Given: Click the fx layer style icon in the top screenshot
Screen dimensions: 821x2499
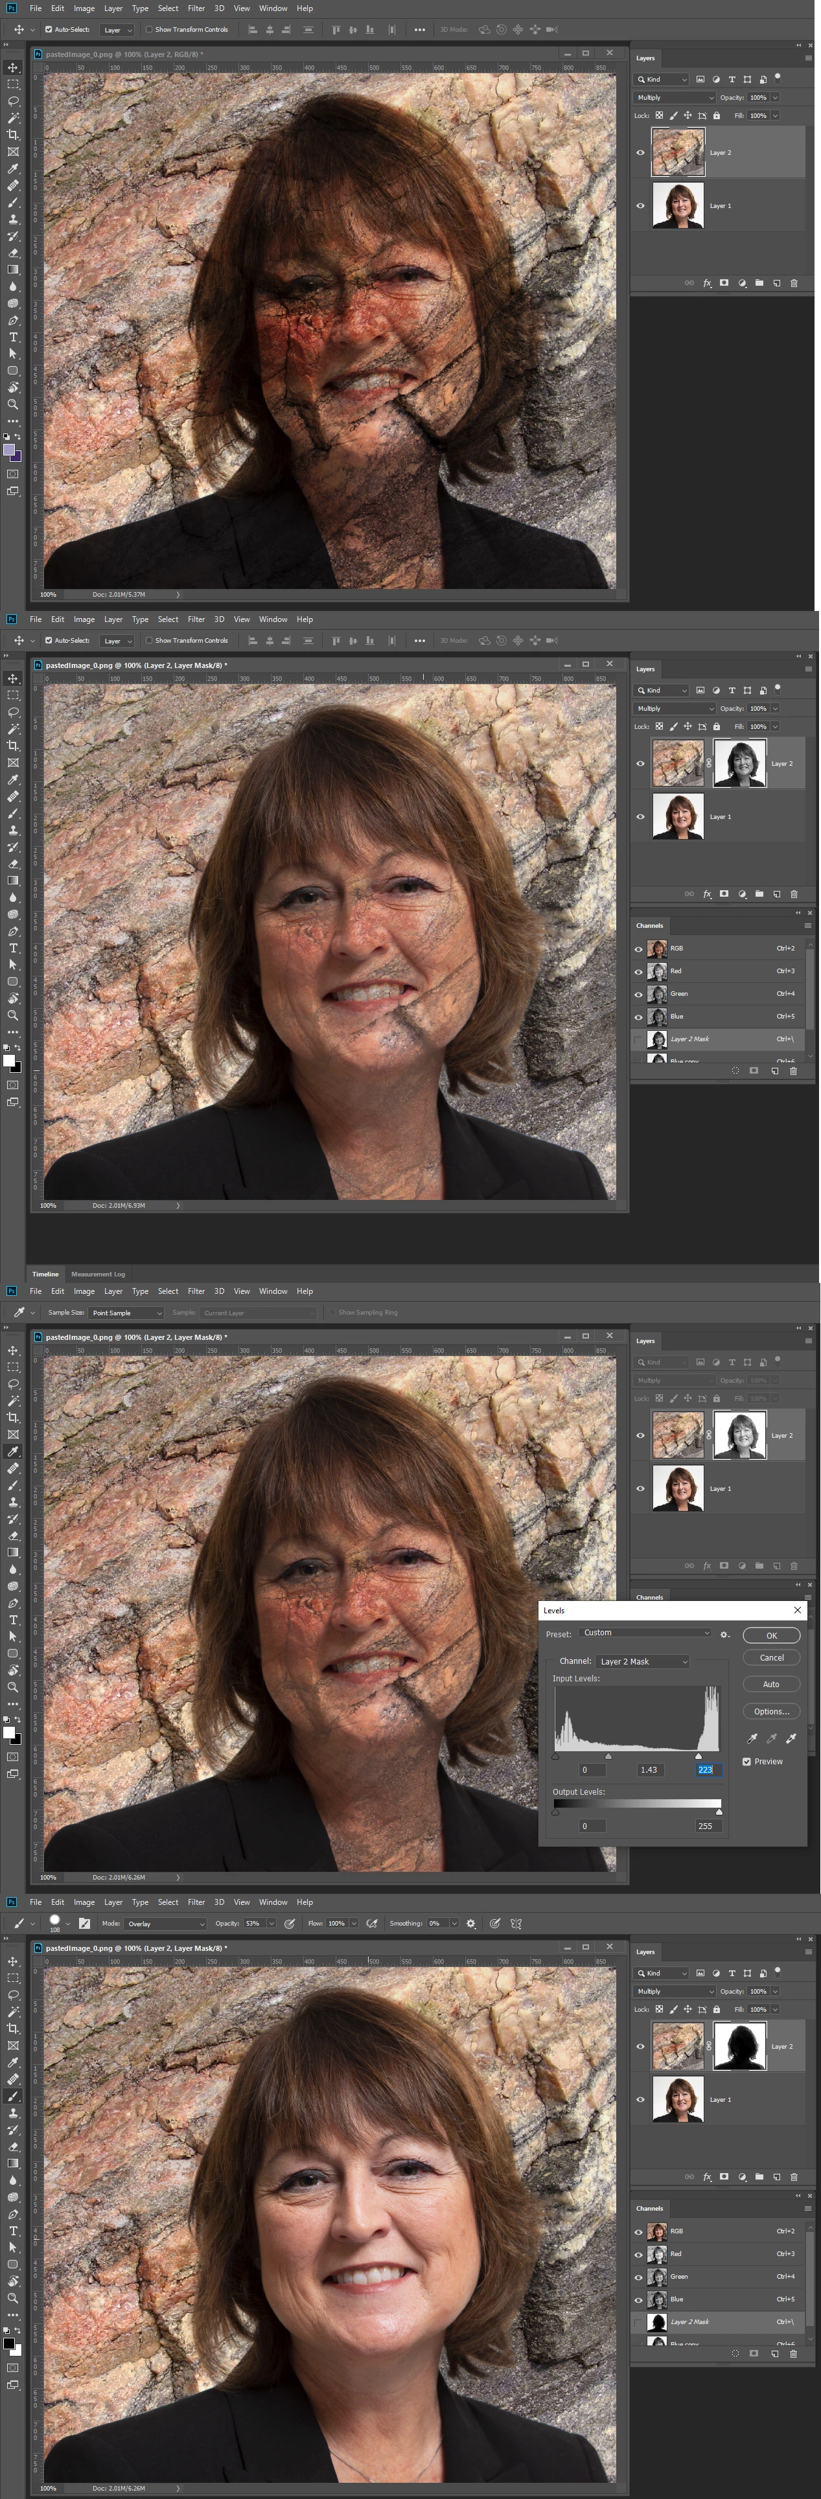Looking at the screenshot, I should pyautogui.click(x=708, y=283).
